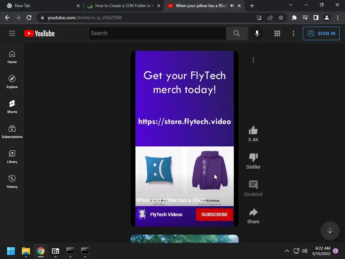Open Chrome media controls icon
The image size is (345, 259).
[305, 18]
